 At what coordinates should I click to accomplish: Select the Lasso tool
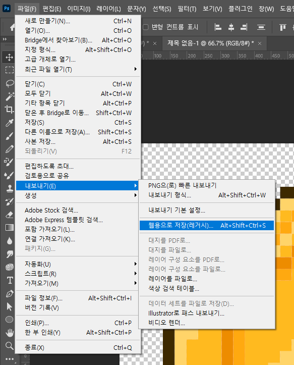point(9,83)
